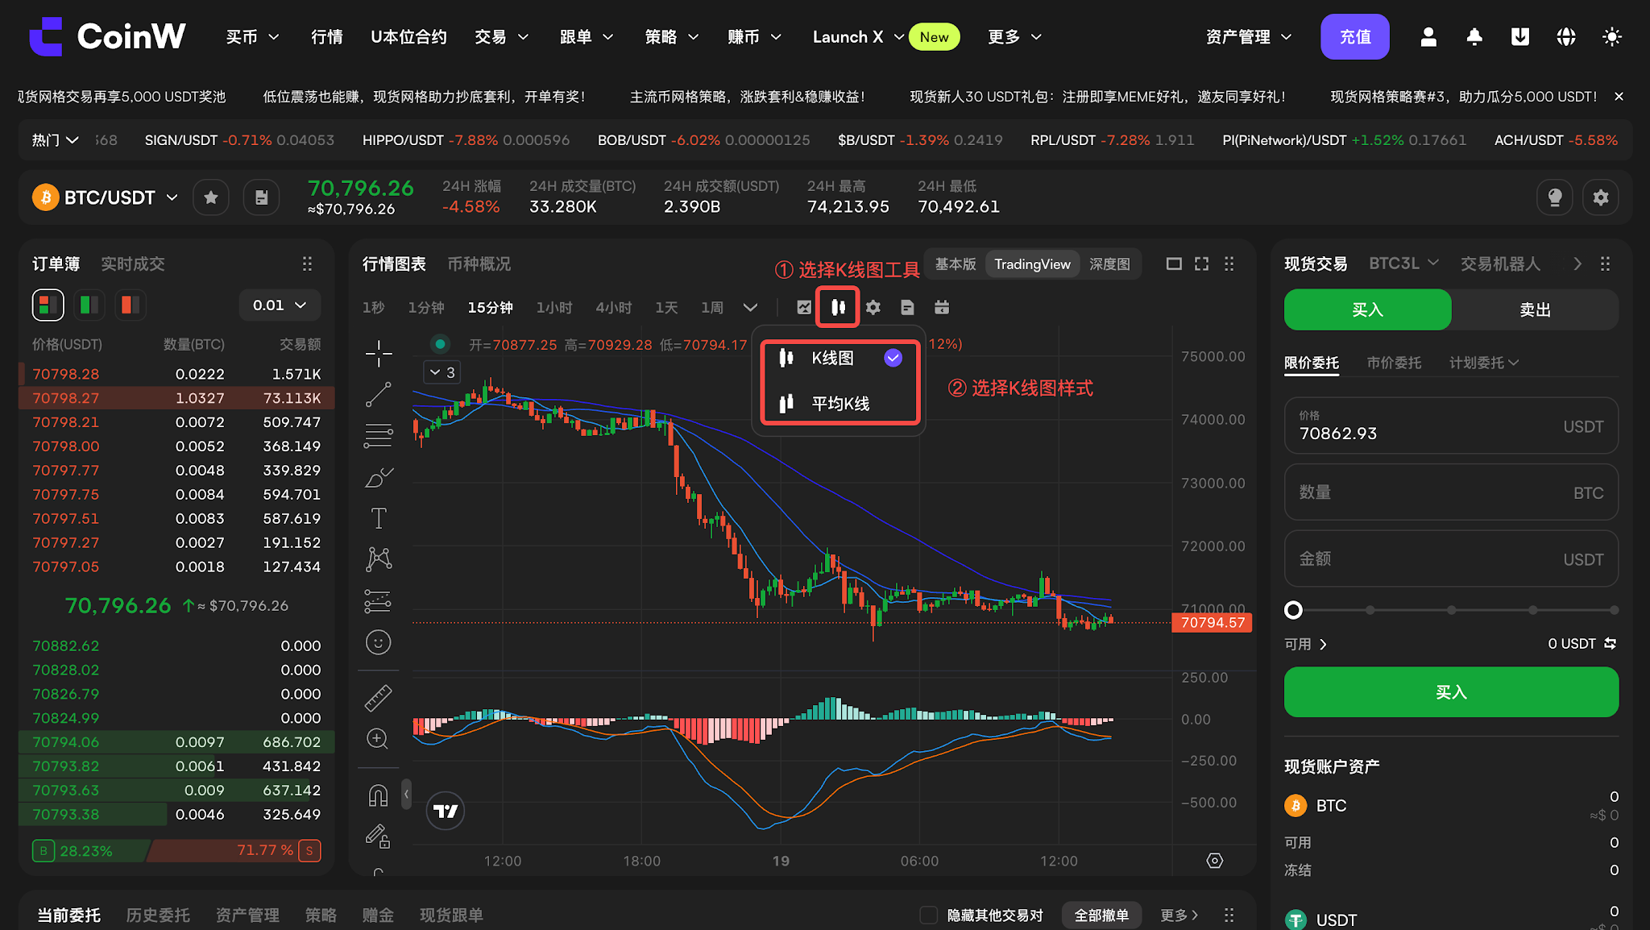Click the order book panel drag handle
1650x930 pixels.
(x=307, y=264)
